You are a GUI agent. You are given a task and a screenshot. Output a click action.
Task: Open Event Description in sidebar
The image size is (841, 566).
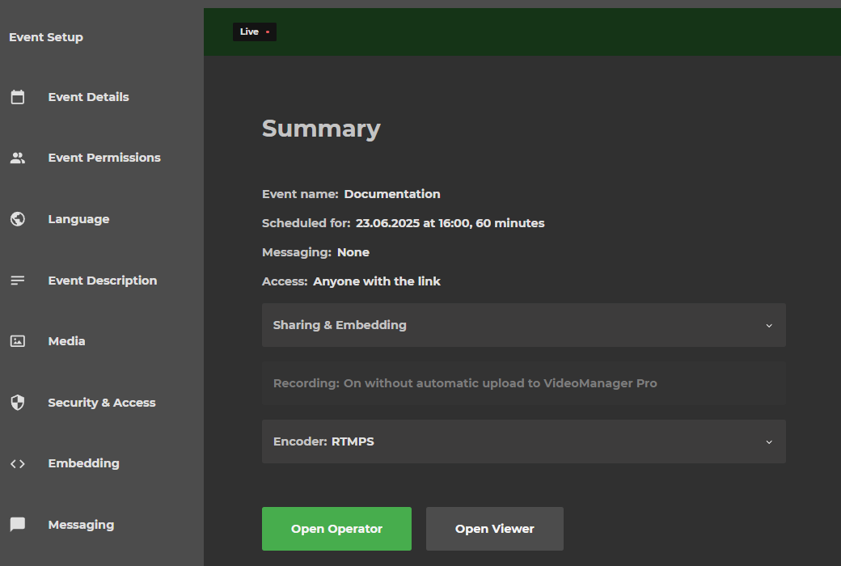[103, 280]
